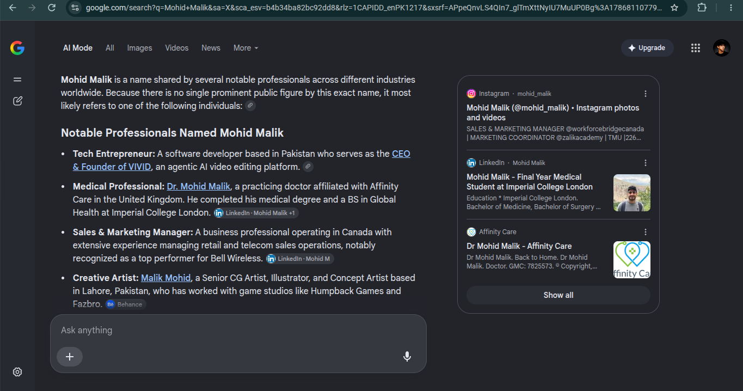Click the Medical Professional bullet label
The width and height of the screenshot is (743, 391).
(x=119, y=186)
